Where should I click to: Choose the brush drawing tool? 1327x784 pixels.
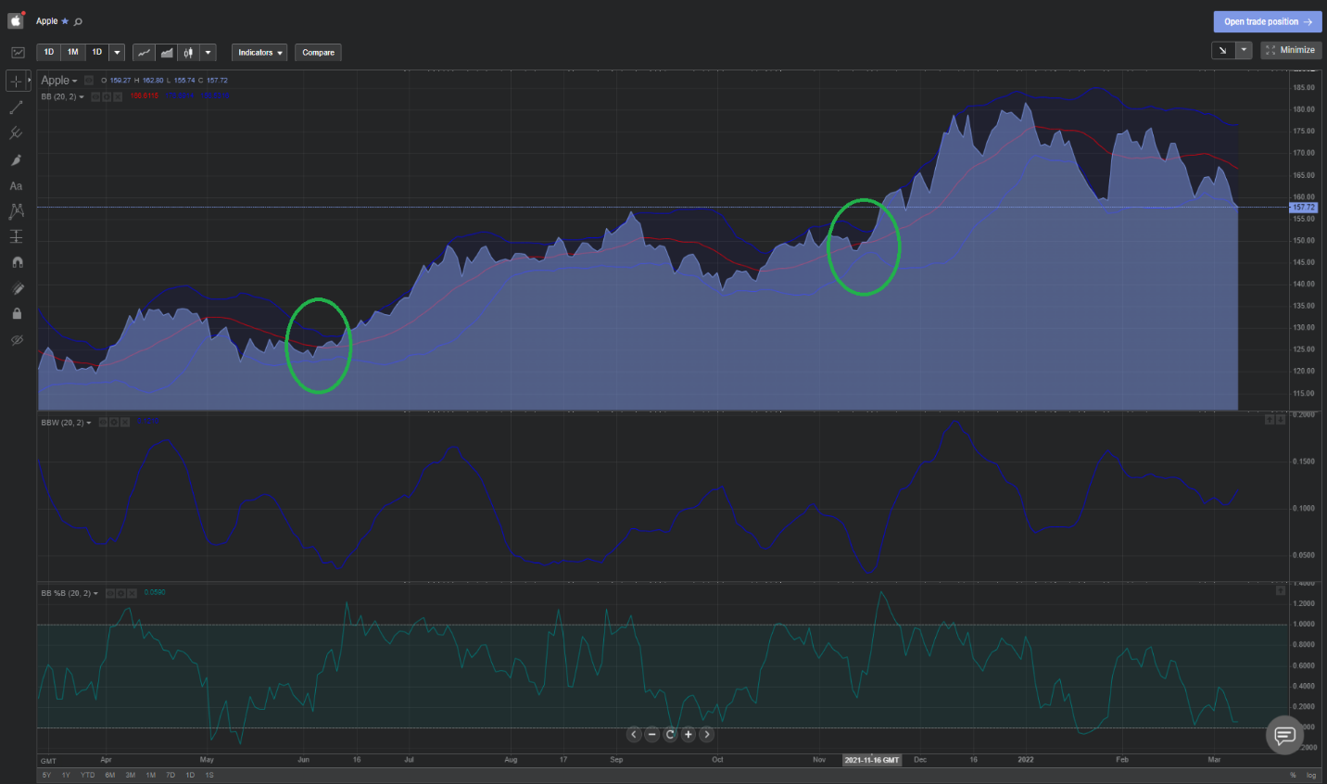(16, 160)
